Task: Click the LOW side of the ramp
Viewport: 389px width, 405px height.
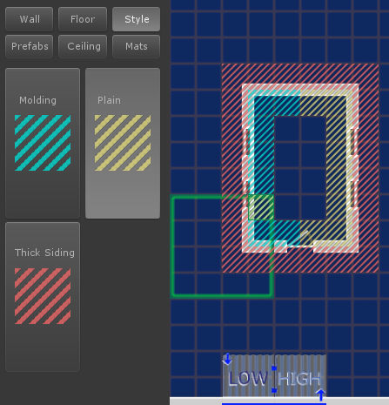Action: coord(248,378)
